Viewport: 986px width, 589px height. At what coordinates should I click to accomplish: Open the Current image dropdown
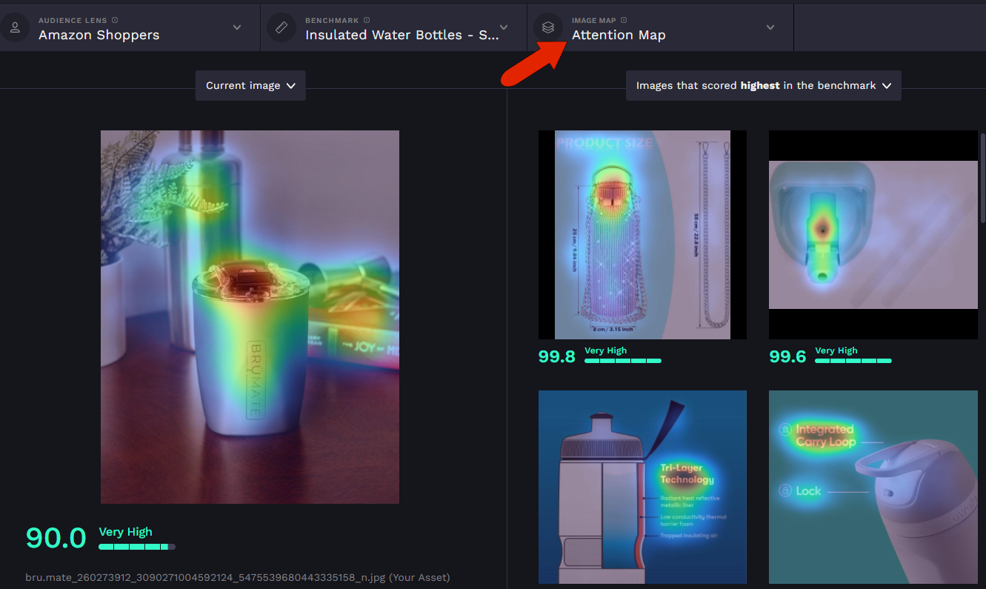tap(250, 86)
